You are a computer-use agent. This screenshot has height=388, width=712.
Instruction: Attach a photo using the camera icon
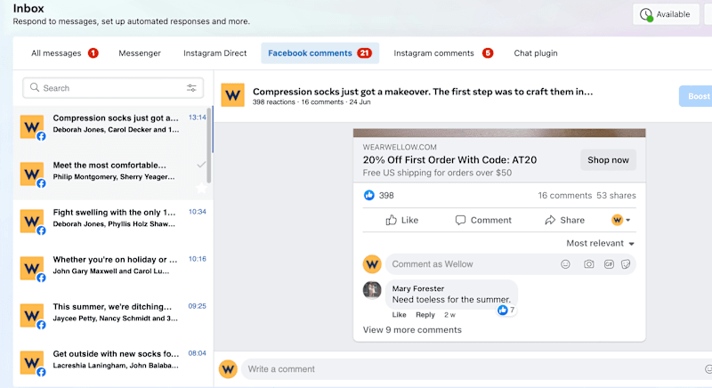click(x=589, y=264)
